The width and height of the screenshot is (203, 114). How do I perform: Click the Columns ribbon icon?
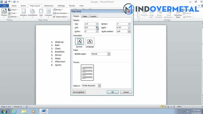coord(48,13)
